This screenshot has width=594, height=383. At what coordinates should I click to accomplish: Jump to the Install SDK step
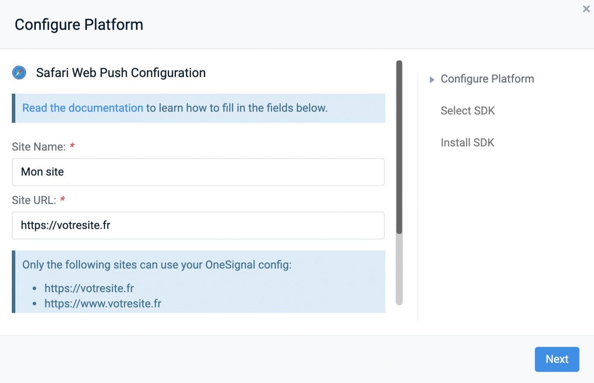click(467, 142)
